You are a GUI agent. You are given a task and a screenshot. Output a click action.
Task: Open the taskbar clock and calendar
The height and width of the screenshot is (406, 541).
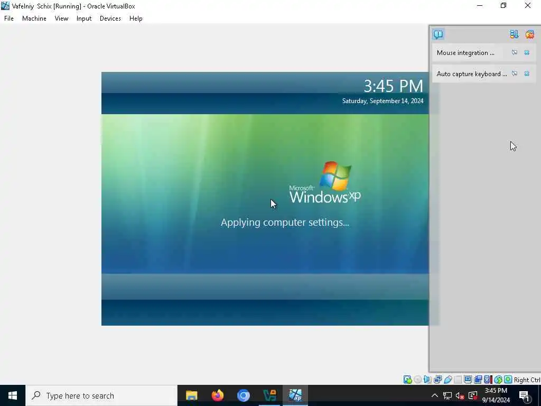[x=496, y=395]
